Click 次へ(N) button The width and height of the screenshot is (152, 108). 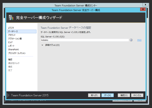click(108, 95)
